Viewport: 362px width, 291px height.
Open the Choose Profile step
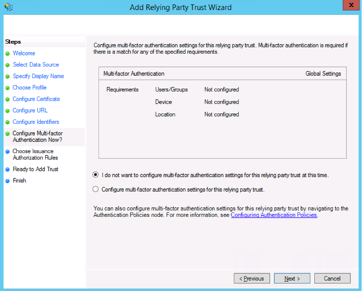coord(30,87)
